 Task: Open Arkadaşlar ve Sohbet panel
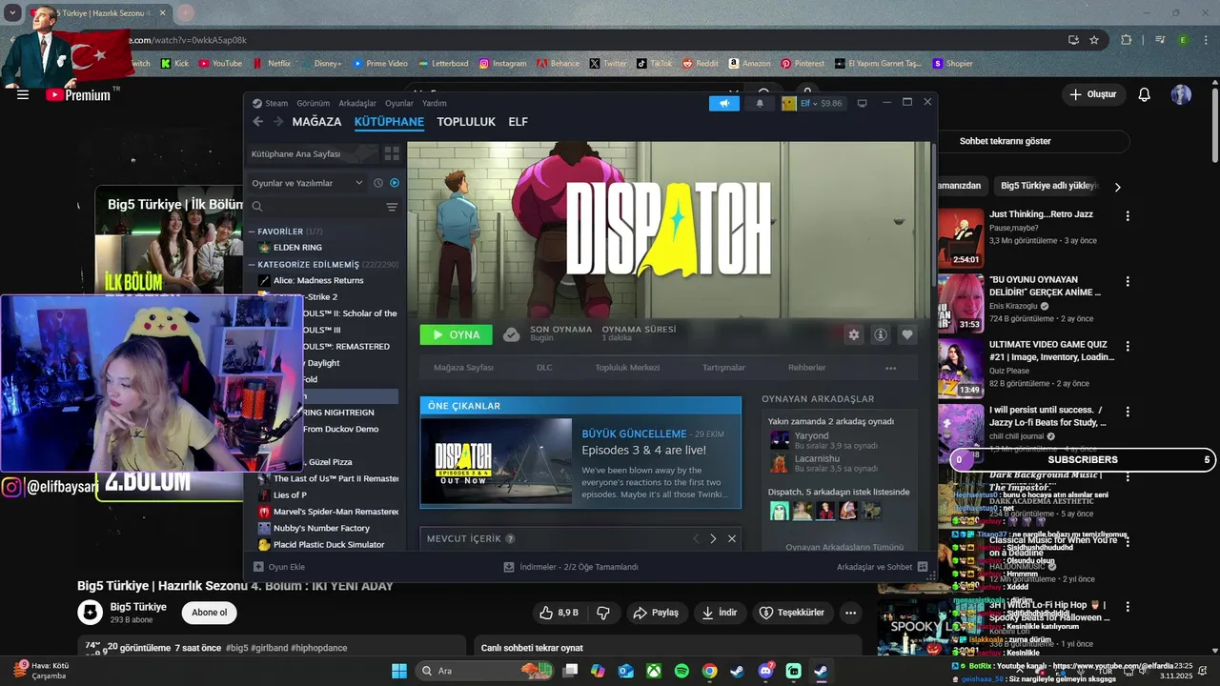tap(882, 566)
